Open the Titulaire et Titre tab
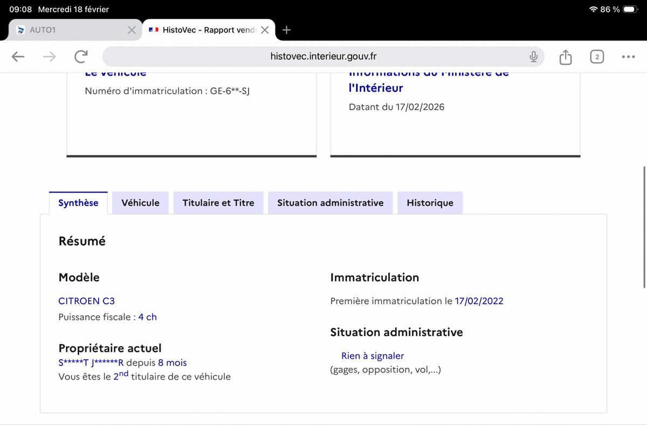647x425 pixels. point(218,203)
